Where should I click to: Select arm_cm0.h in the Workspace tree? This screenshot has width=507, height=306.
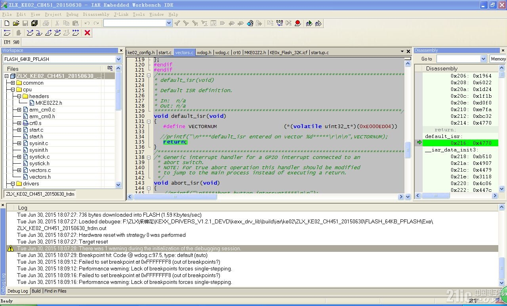click(x=42, y=117)
